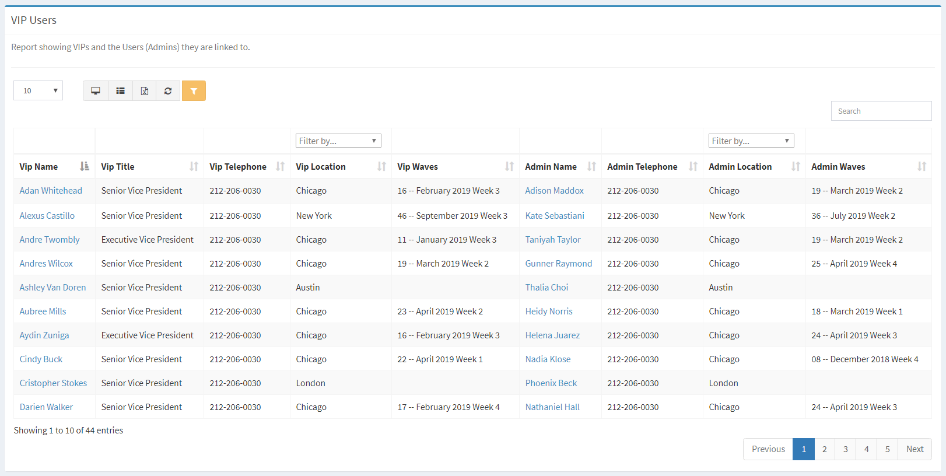The width and height of the screenshot is (946, 476).
Task: Sort by Vip Name column icon
Action: click(85, 166)
